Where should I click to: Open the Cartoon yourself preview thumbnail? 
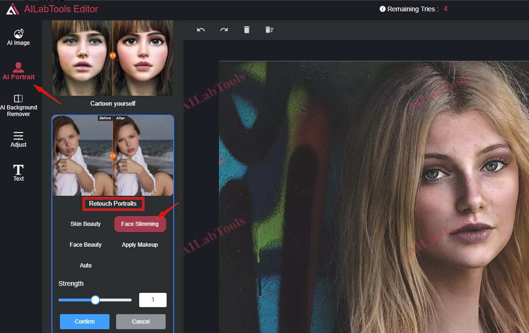[x=112, y=58]
